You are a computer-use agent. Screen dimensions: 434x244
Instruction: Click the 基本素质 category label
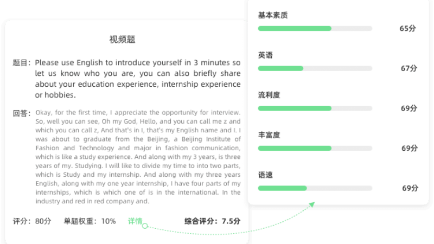[273, 15]
